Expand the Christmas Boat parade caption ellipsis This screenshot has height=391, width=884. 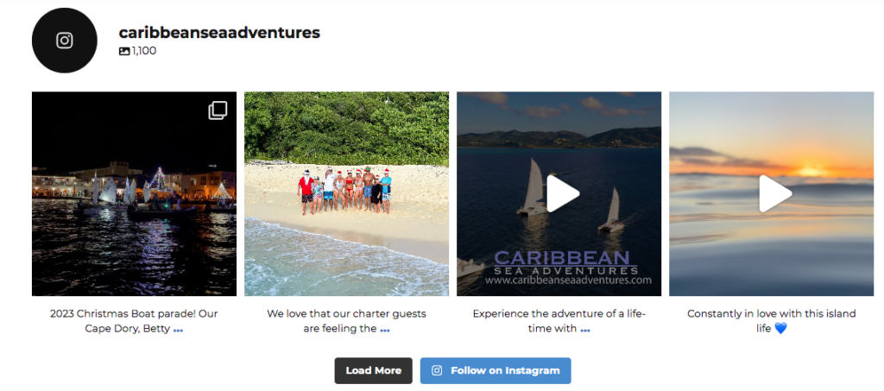[x=178, y=329]
